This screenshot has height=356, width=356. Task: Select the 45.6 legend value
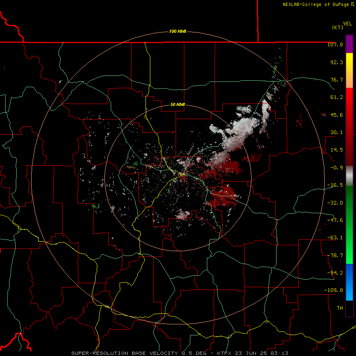point(337,115)
